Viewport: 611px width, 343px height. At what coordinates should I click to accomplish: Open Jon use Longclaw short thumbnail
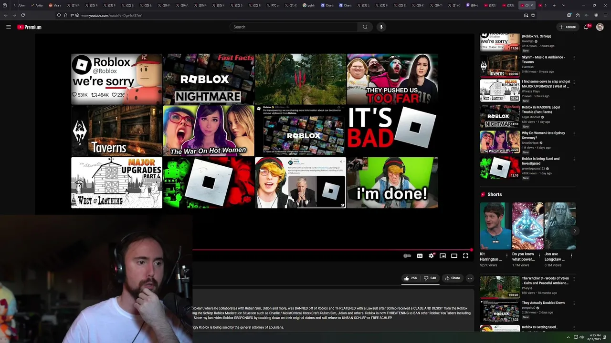tap(560, 226)
